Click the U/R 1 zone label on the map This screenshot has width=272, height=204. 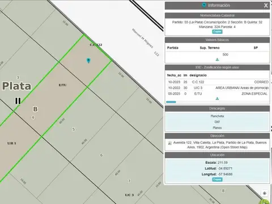tap(12, 143)
